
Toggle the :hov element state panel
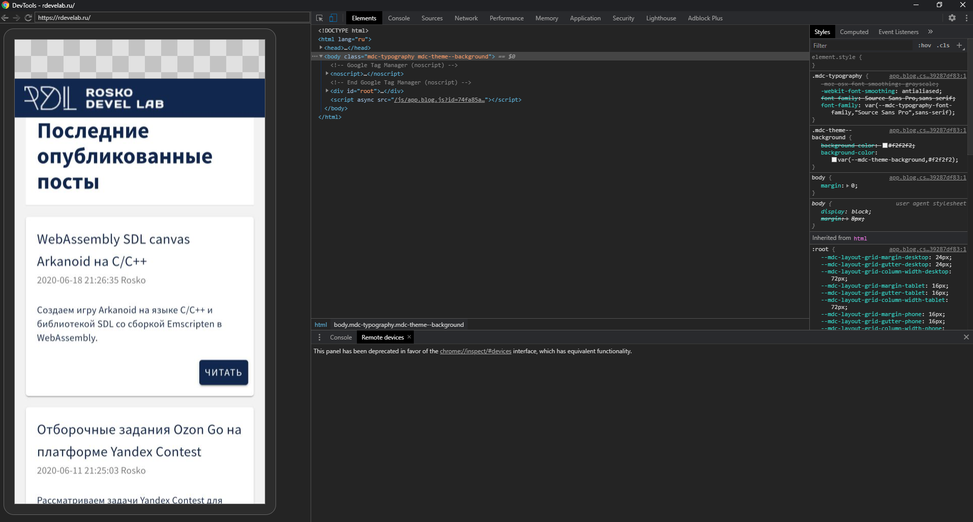click(925, 45)
